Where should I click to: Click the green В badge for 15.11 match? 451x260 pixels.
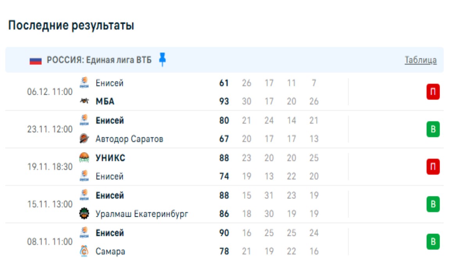433,204
